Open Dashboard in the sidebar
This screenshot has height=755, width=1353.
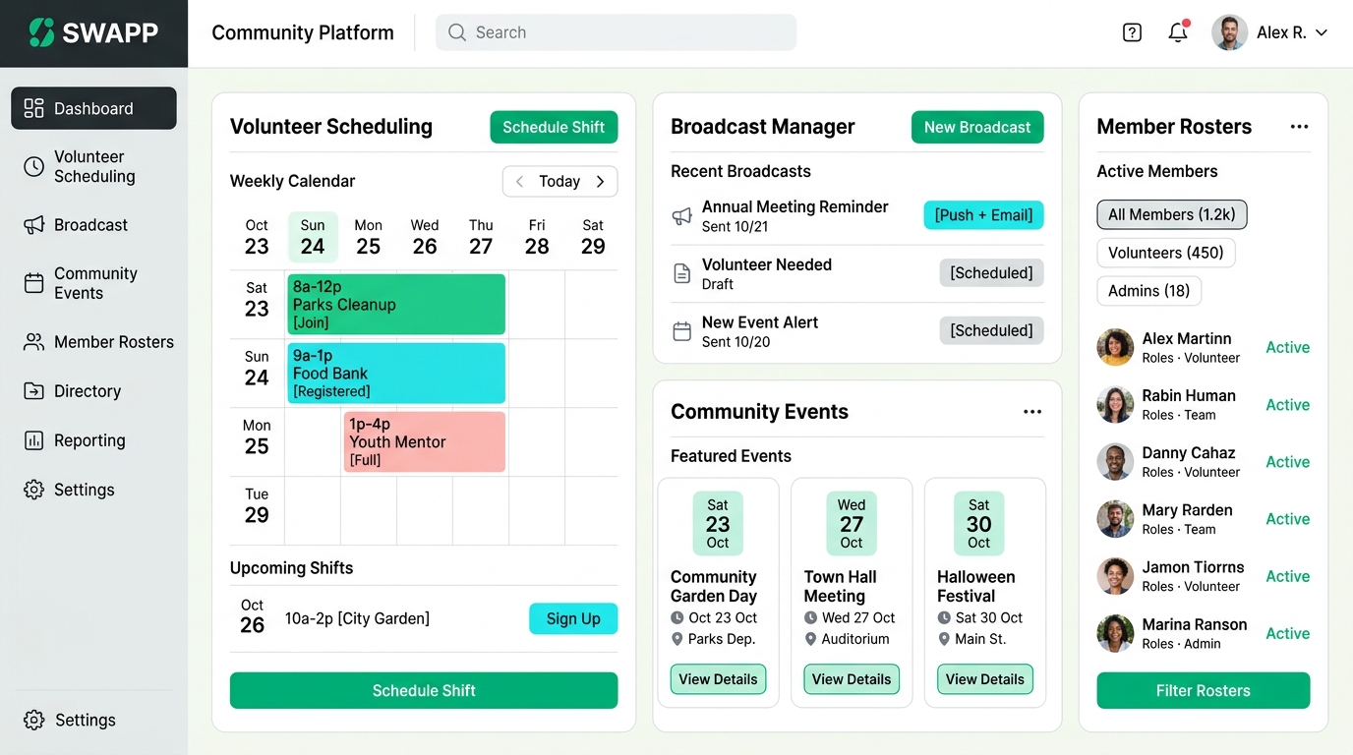(x=93, y=108)
